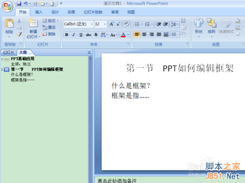Click distributed alignment icon
245x183 pixels.
[x=166, y=35]
